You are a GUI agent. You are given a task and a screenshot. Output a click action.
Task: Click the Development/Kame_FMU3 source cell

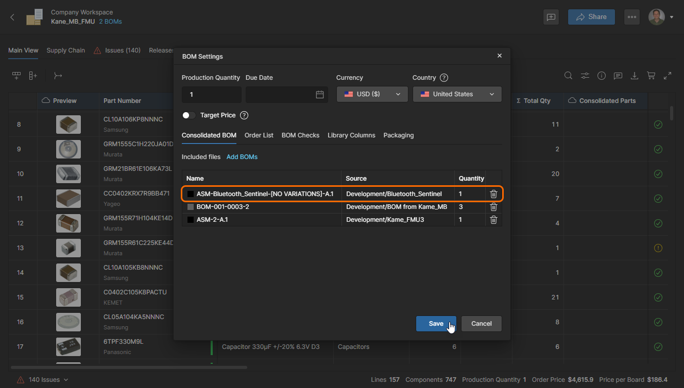pyautogui.click(x=398, y=220)
